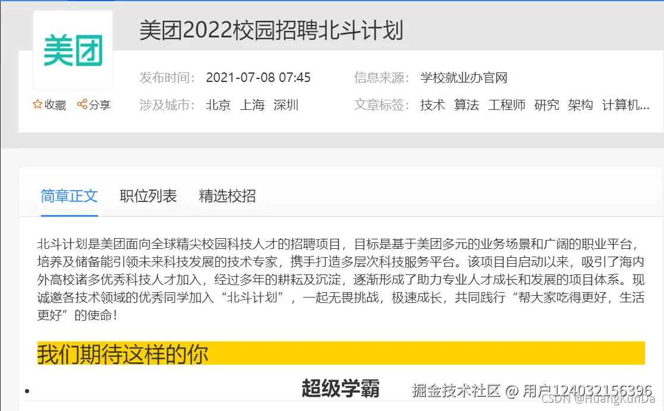Select the 深圳 city link
664x411 pixels.
[x=287, y=105]
